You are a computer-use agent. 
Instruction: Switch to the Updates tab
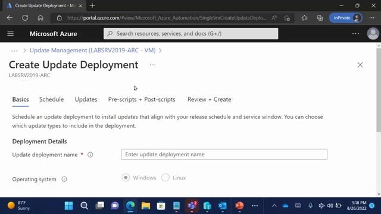pos(86,99)
